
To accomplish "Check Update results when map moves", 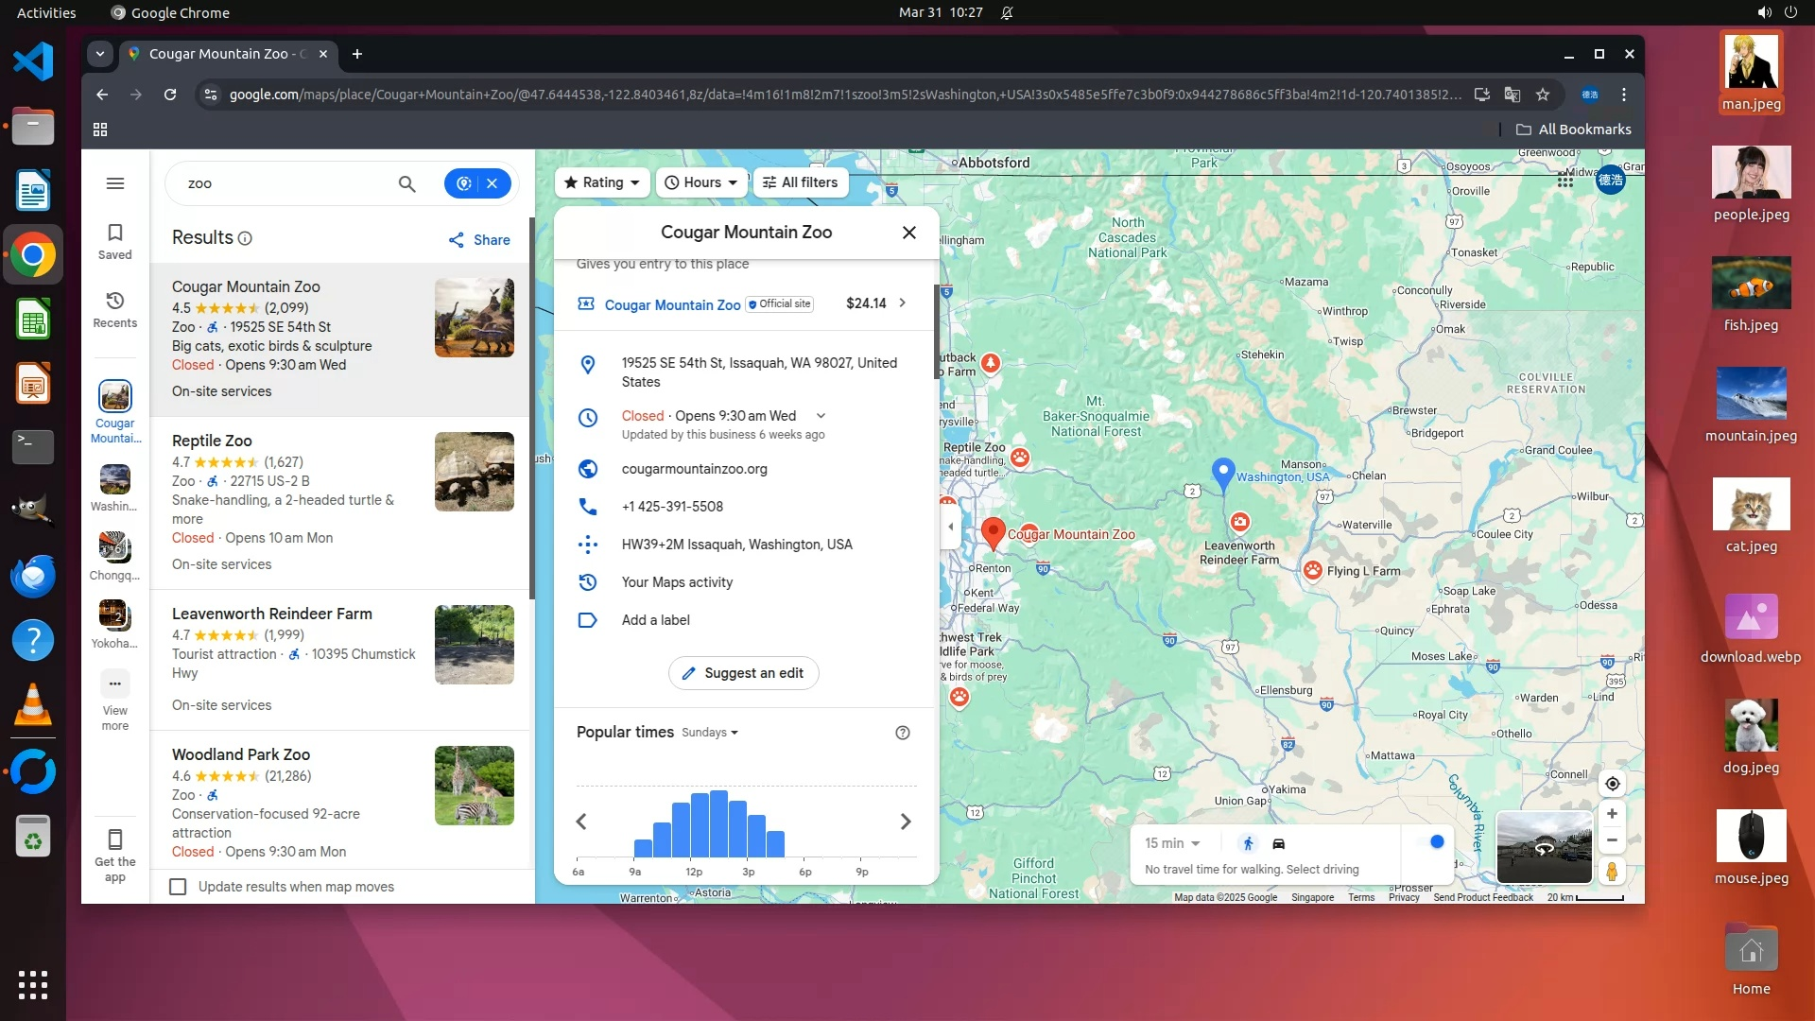I will tap(178, 887).
